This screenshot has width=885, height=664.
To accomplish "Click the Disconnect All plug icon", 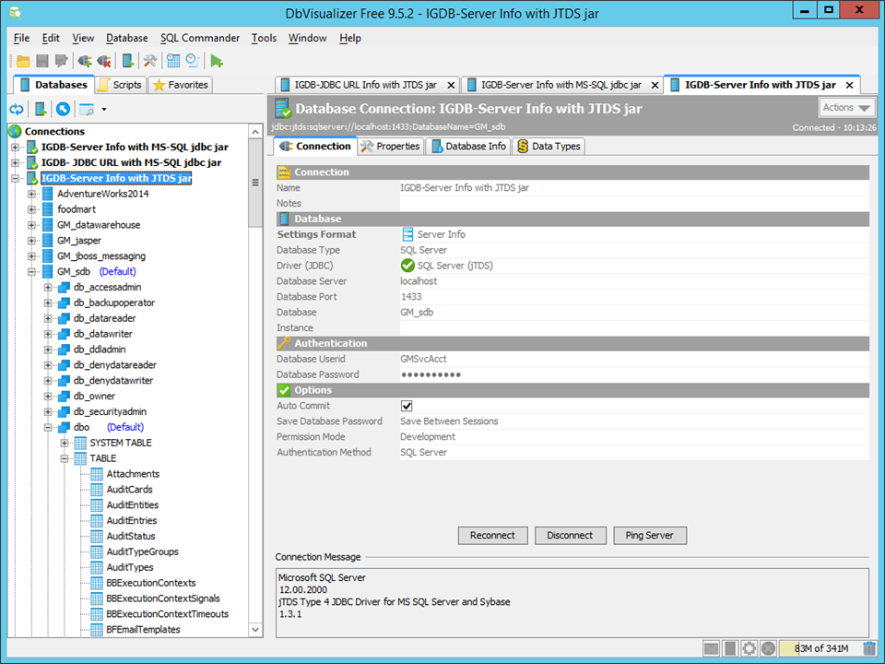I will click(x=104, y=61).
